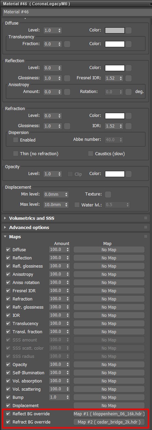Toggle Thin (no refraction) checkbox

(x=16, y=153)
